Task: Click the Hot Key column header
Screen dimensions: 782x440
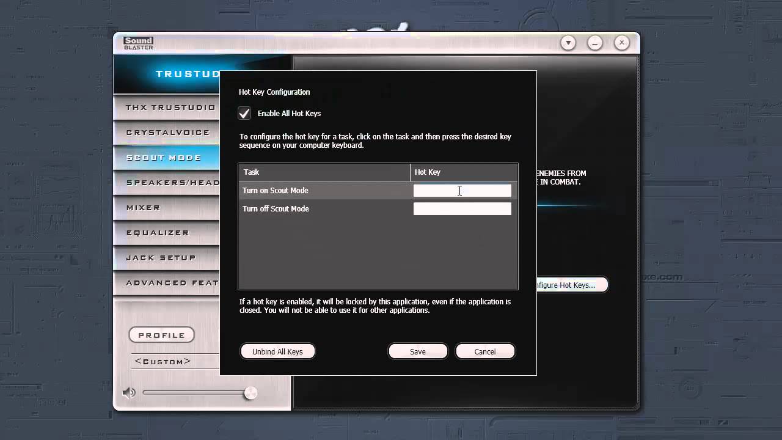Action: coord(464,172)
